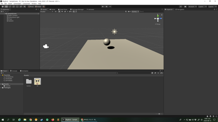The height and width of the screenshot is (122, 218).
Task: Collapse the SampleScene hierarchy
Action: pos(4,14)
